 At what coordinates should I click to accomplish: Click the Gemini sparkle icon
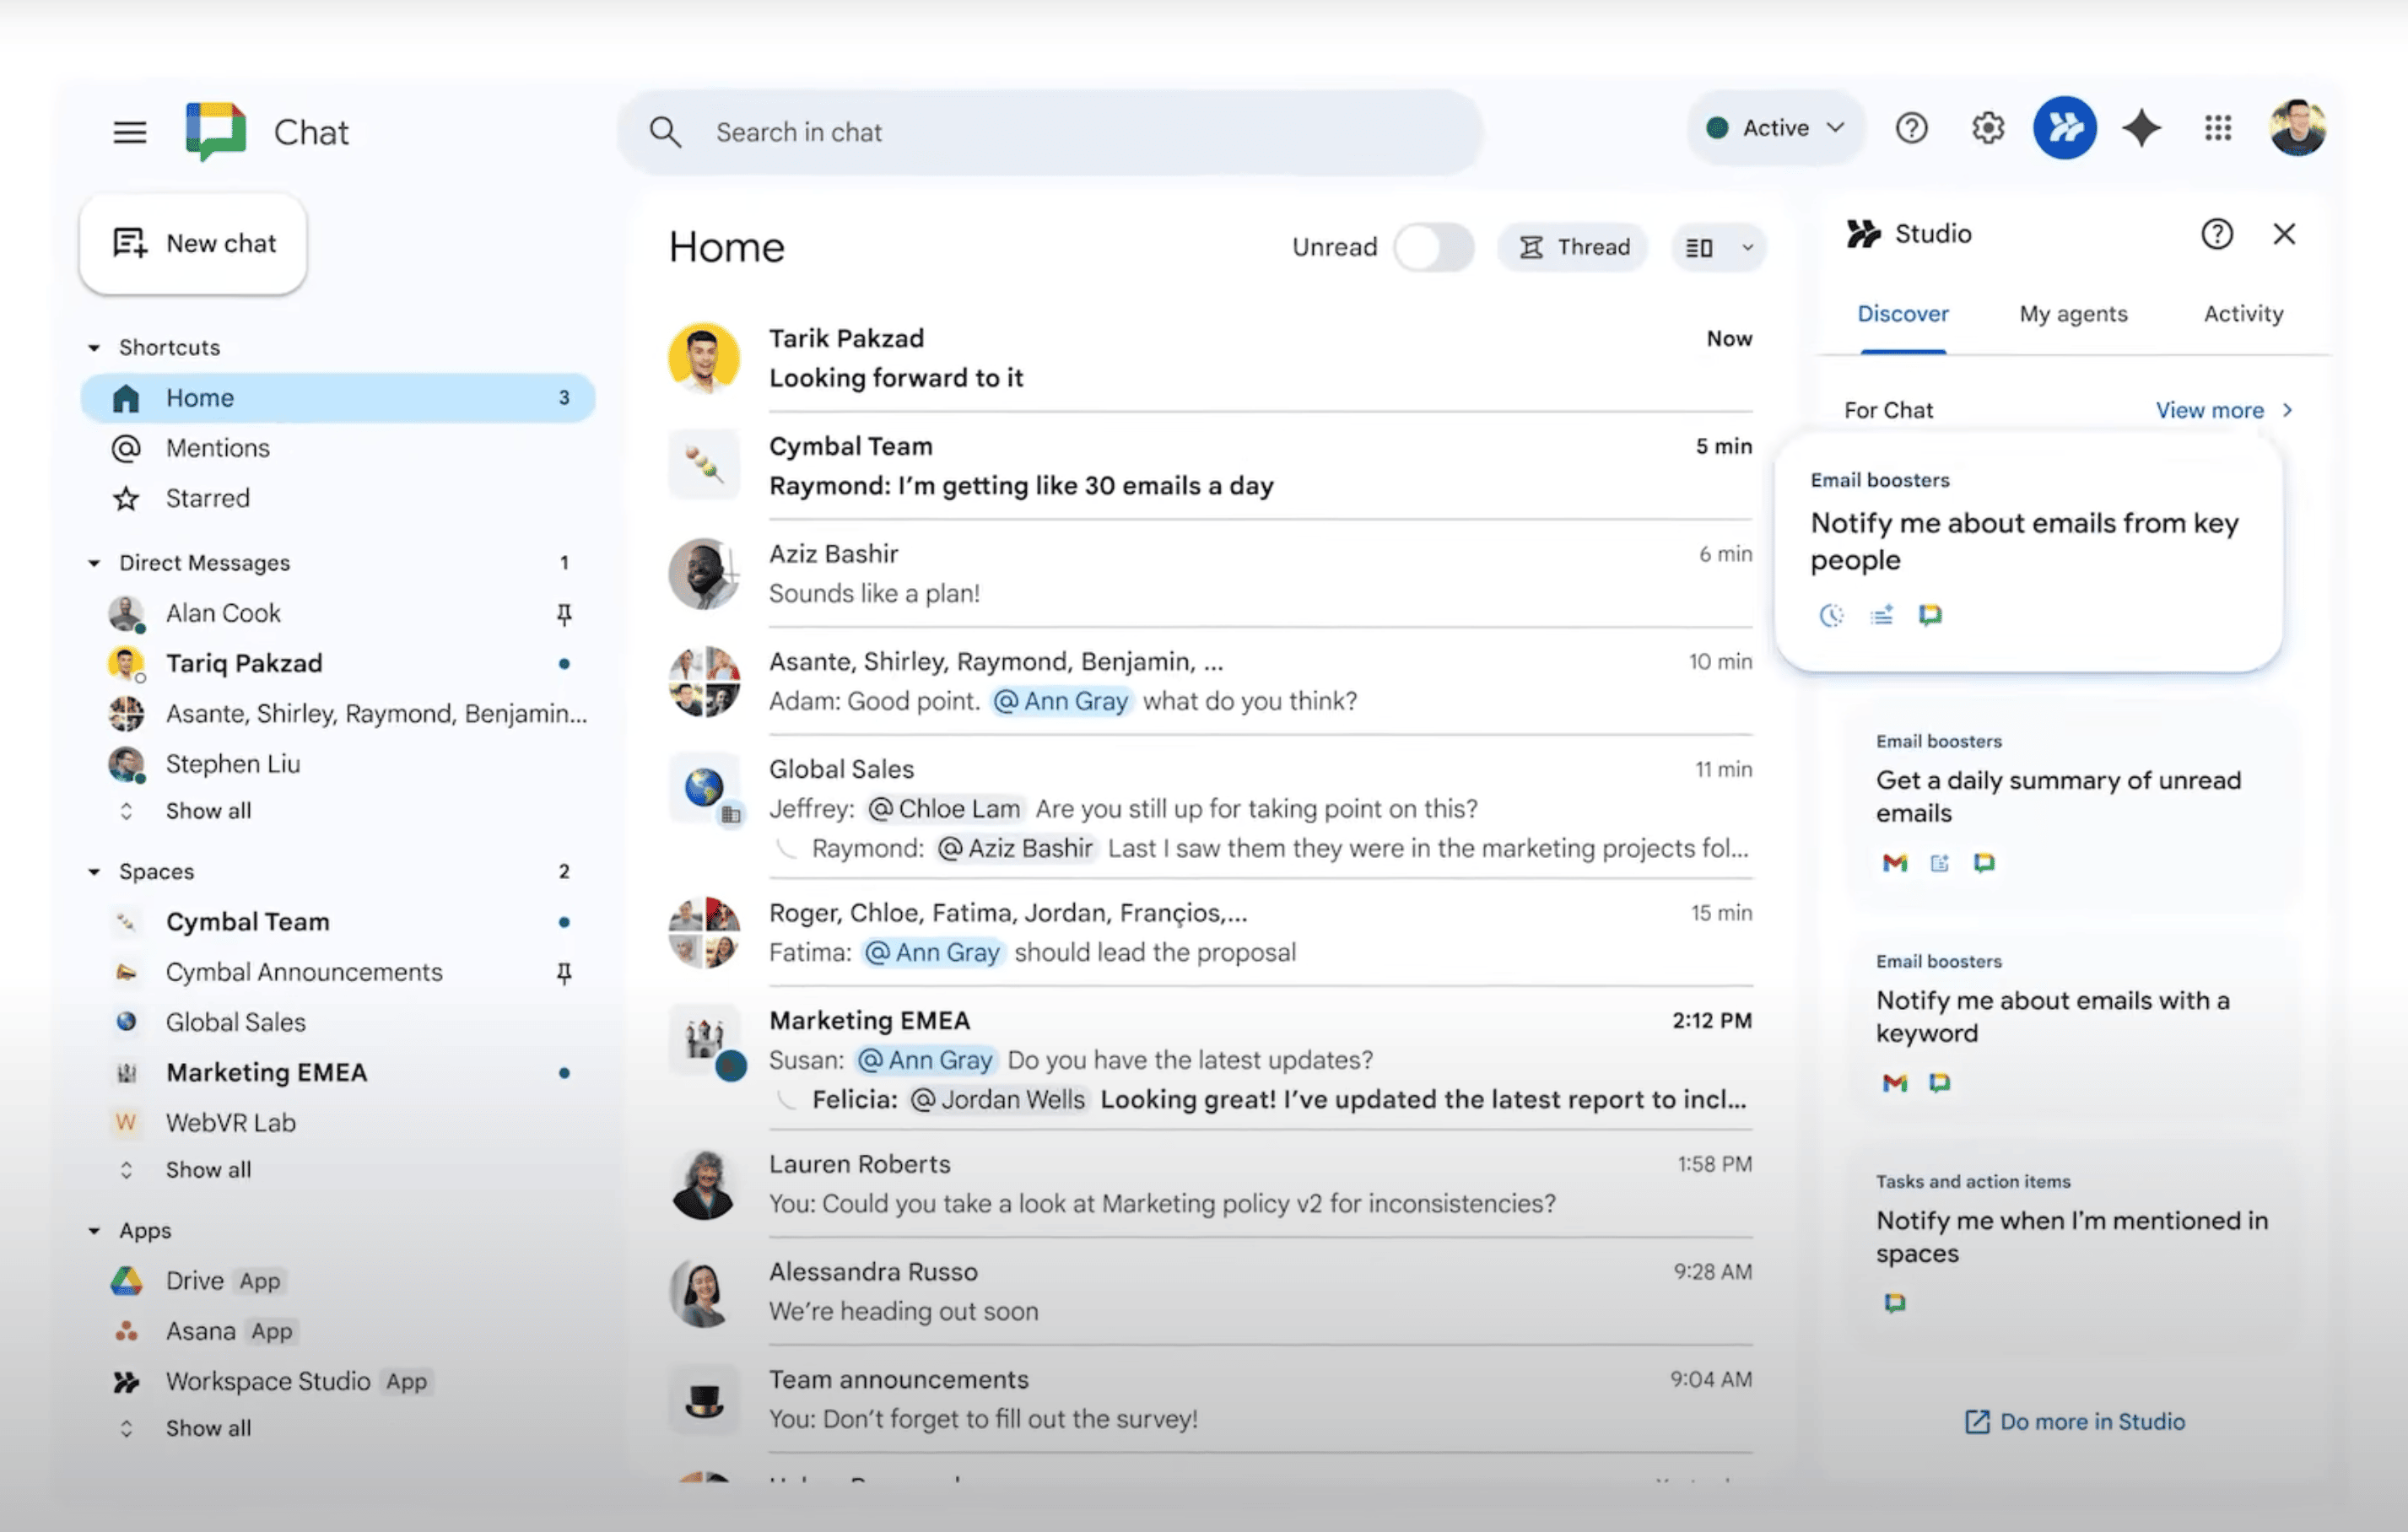coord(2141,128)
